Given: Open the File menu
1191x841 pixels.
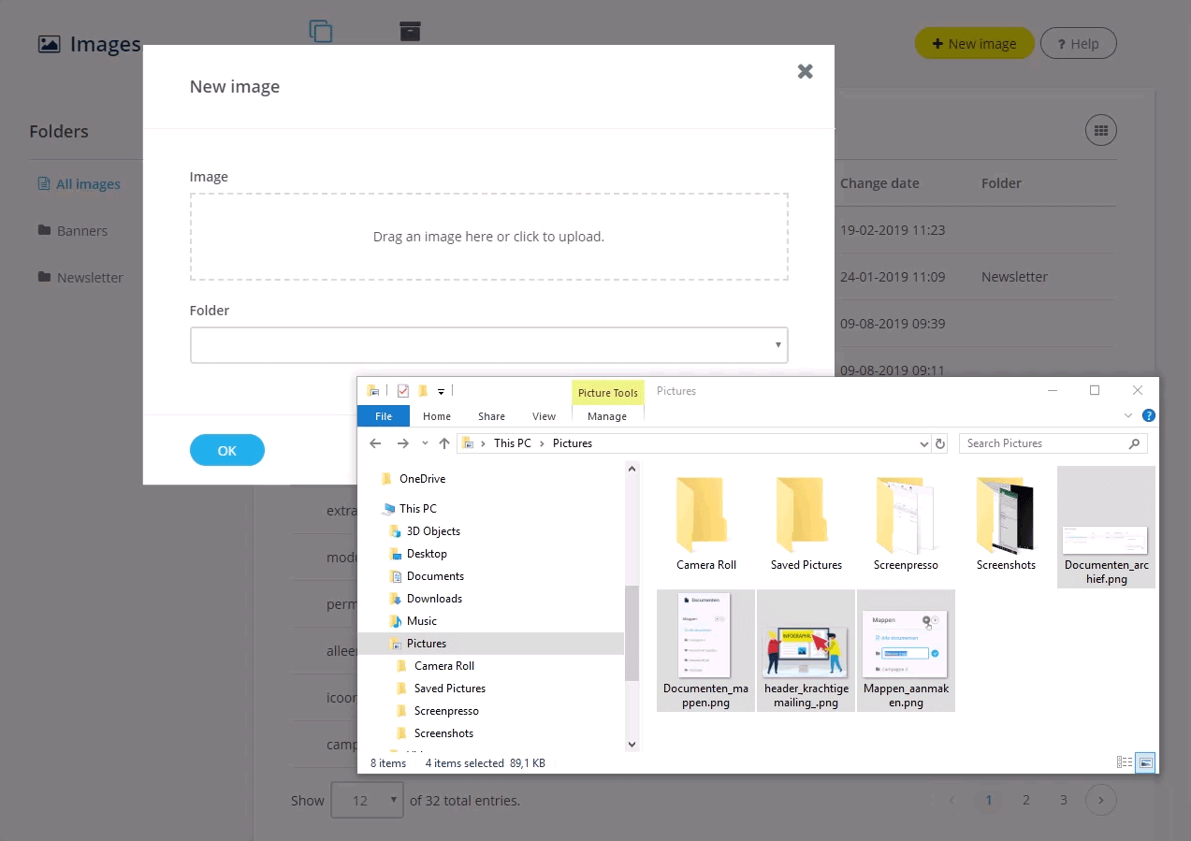Looking at the screenshot, I should pyautogui.click(x=383, y=416).
